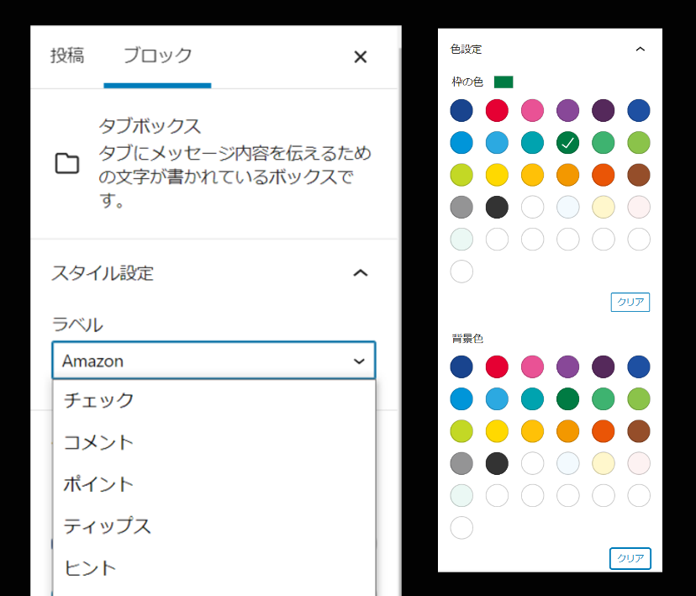Switch to the 投稿 tab
The width and height of the screenshot is (696, 596).
tap(67, 56)
